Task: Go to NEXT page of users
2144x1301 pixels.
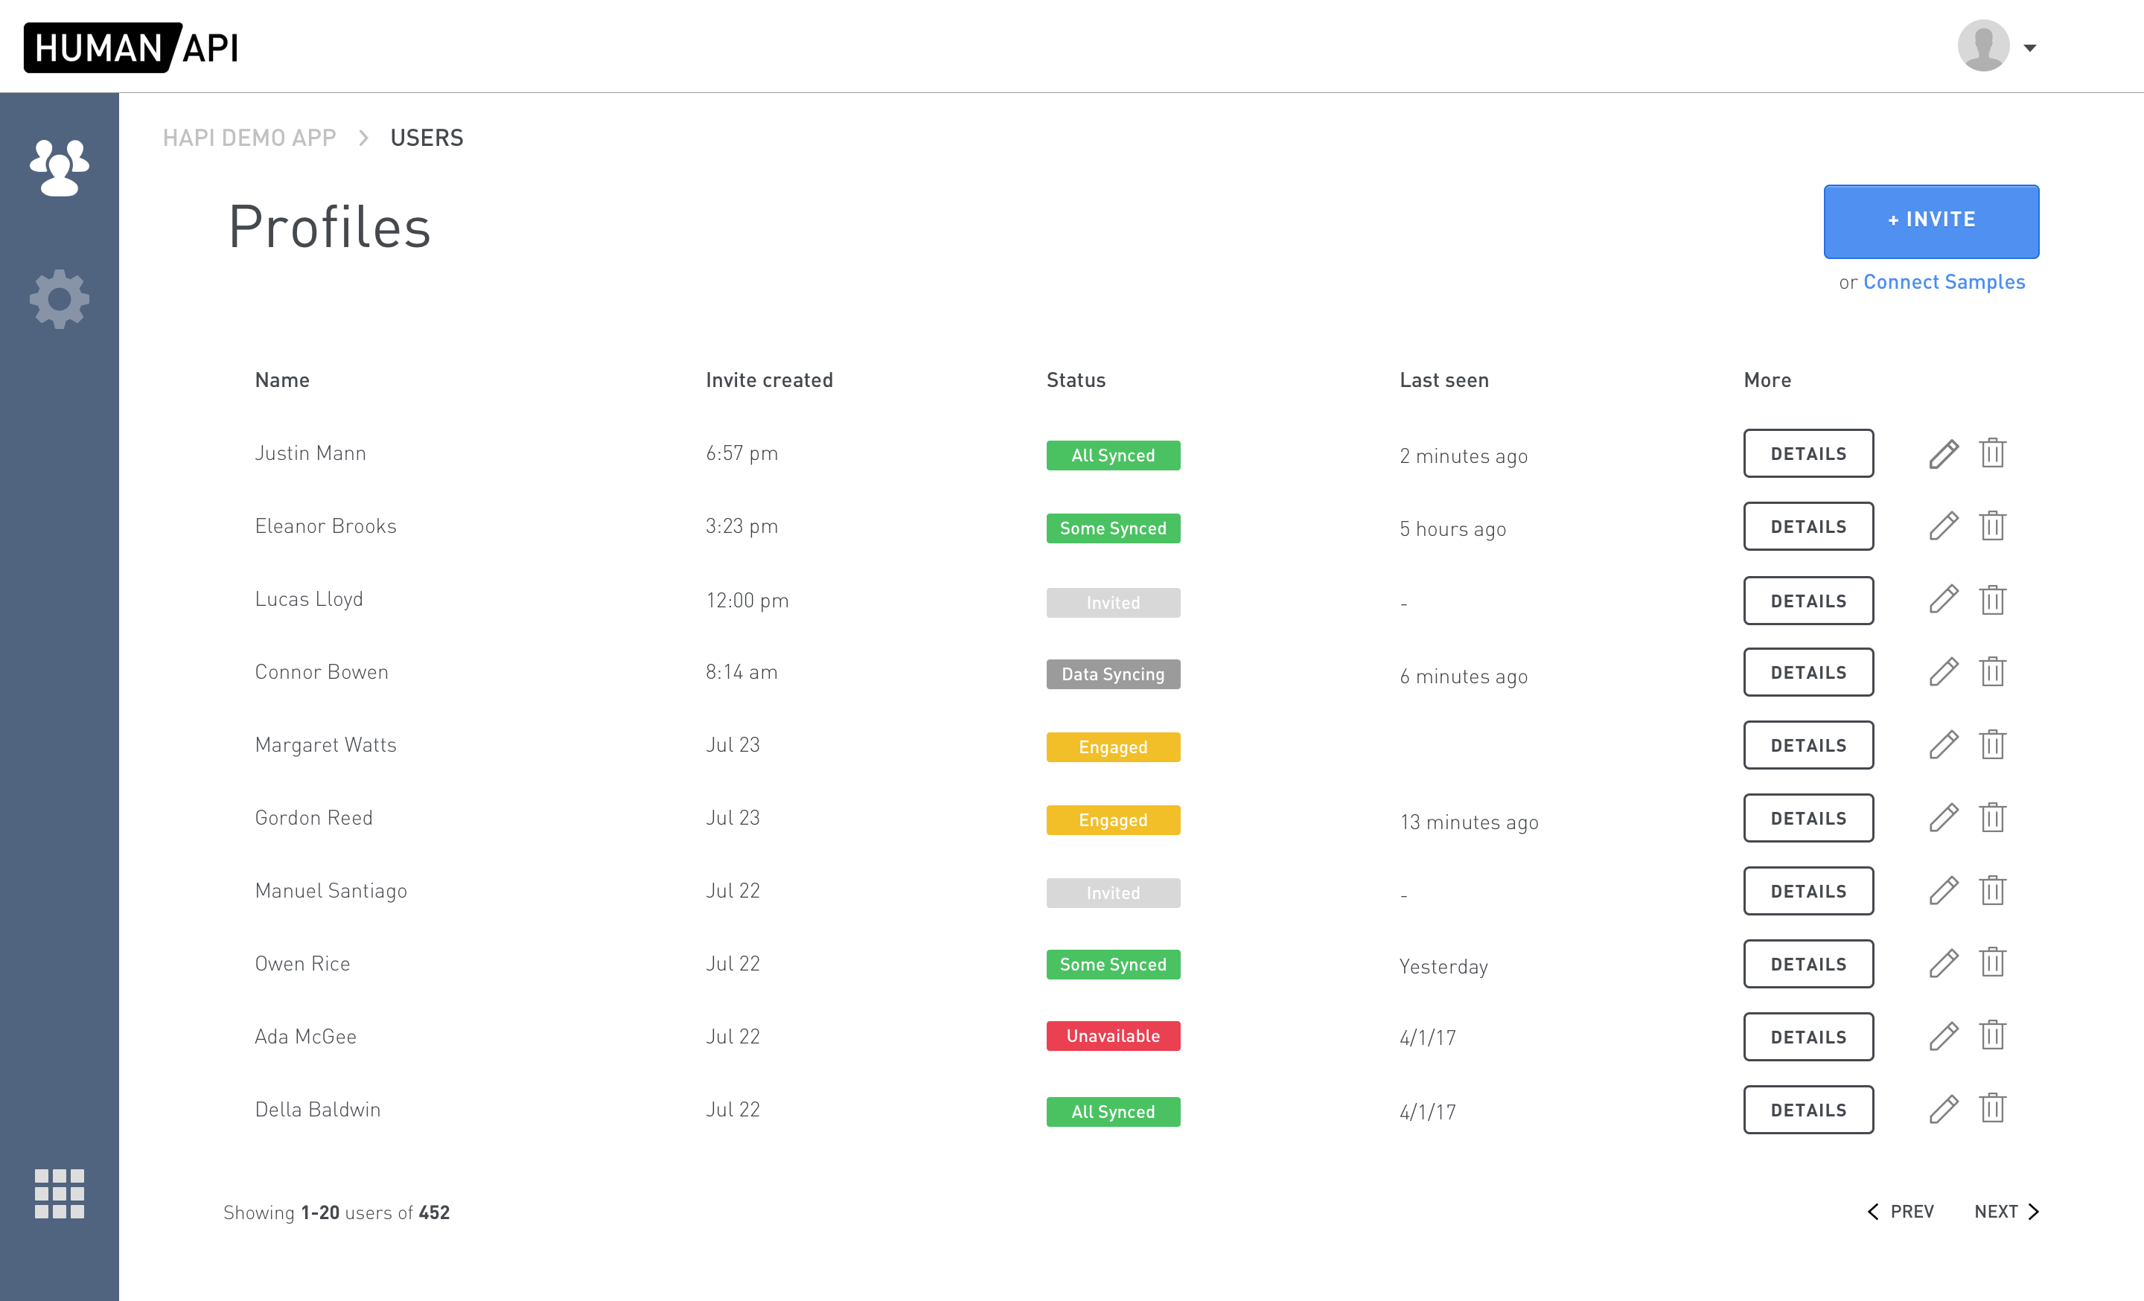Action: coord(2006,1212)
